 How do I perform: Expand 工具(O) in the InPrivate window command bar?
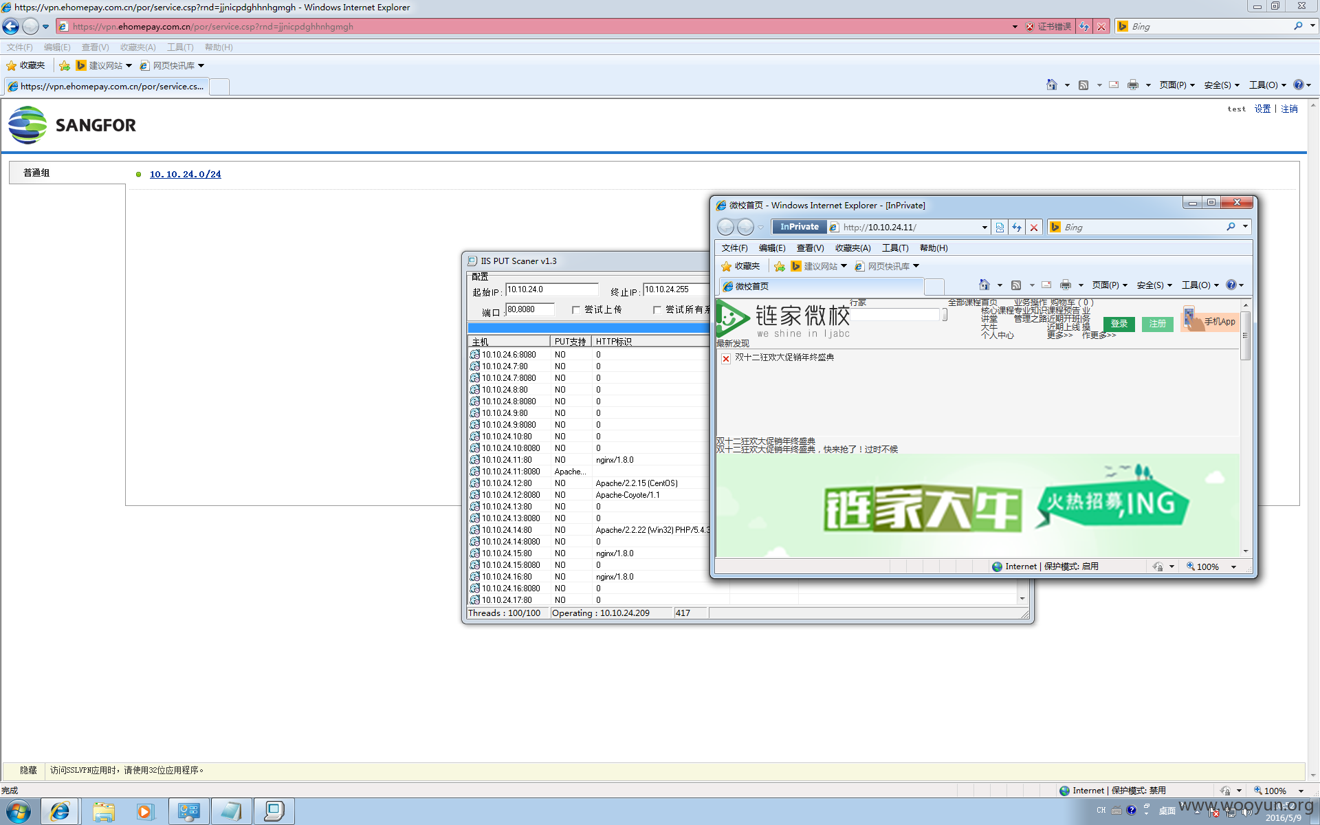click(1200, 285)
